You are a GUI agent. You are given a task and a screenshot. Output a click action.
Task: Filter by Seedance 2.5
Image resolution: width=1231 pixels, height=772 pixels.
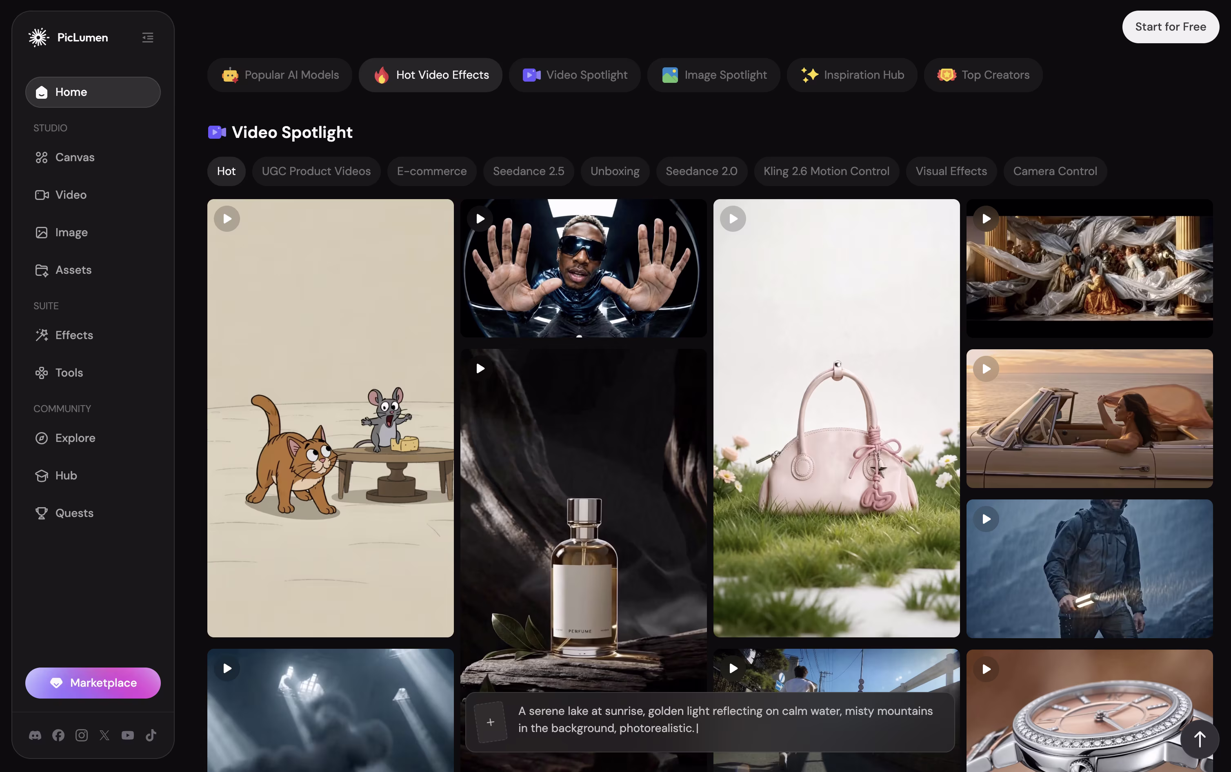click(529, 171)
